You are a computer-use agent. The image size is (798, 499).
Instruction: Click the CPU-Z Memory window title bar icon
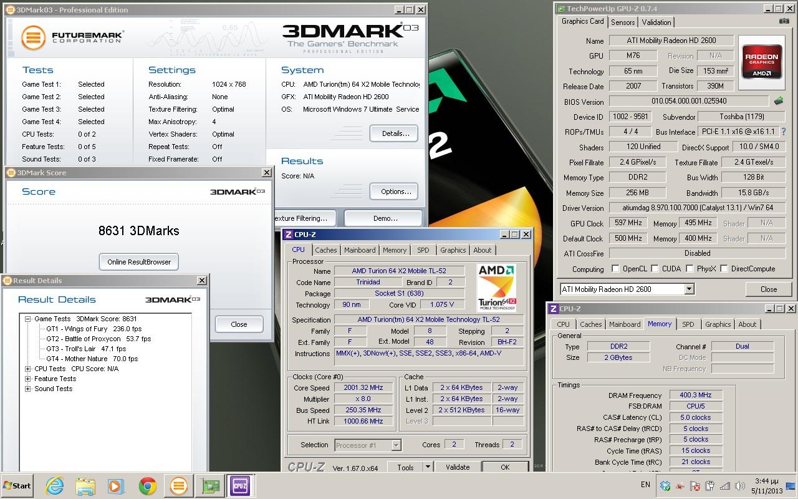[x=553, y=309]
